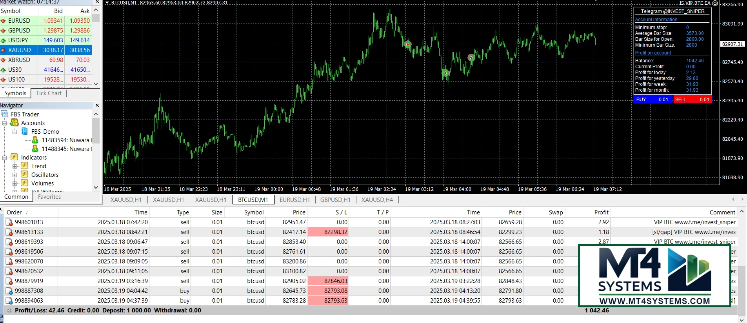Click the FBS Trader root icon in Navigator
The height and width of the screenshot is (323, 747).
(5, 114)
